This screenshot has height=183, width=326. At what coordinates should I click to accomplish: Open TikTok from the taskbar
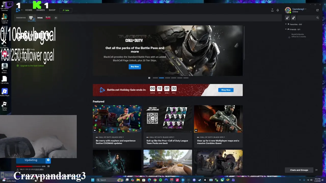coord(177,180)
